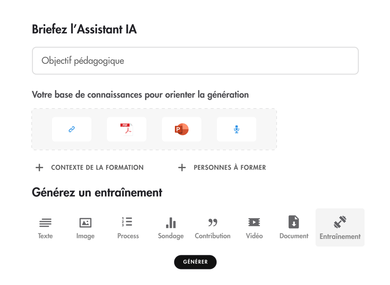
Task: Record audio with the microphone option
Action: (x=236, y=129)
